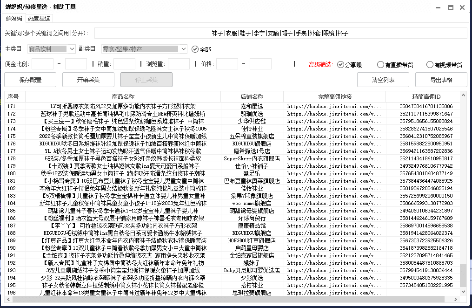Switch to the 蝉妈妈 tab

(14, 18)
